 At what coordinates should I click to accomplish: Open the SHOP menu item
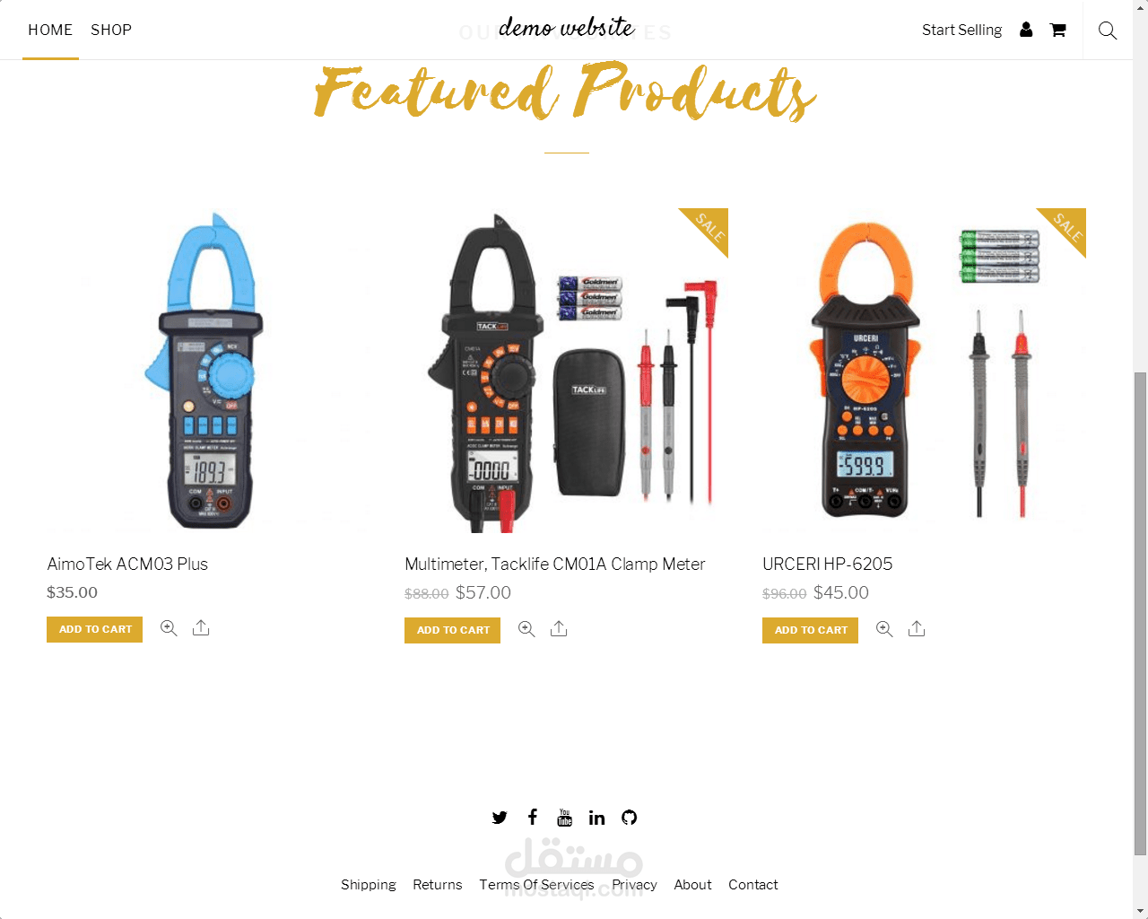click(x=111, y=30)
